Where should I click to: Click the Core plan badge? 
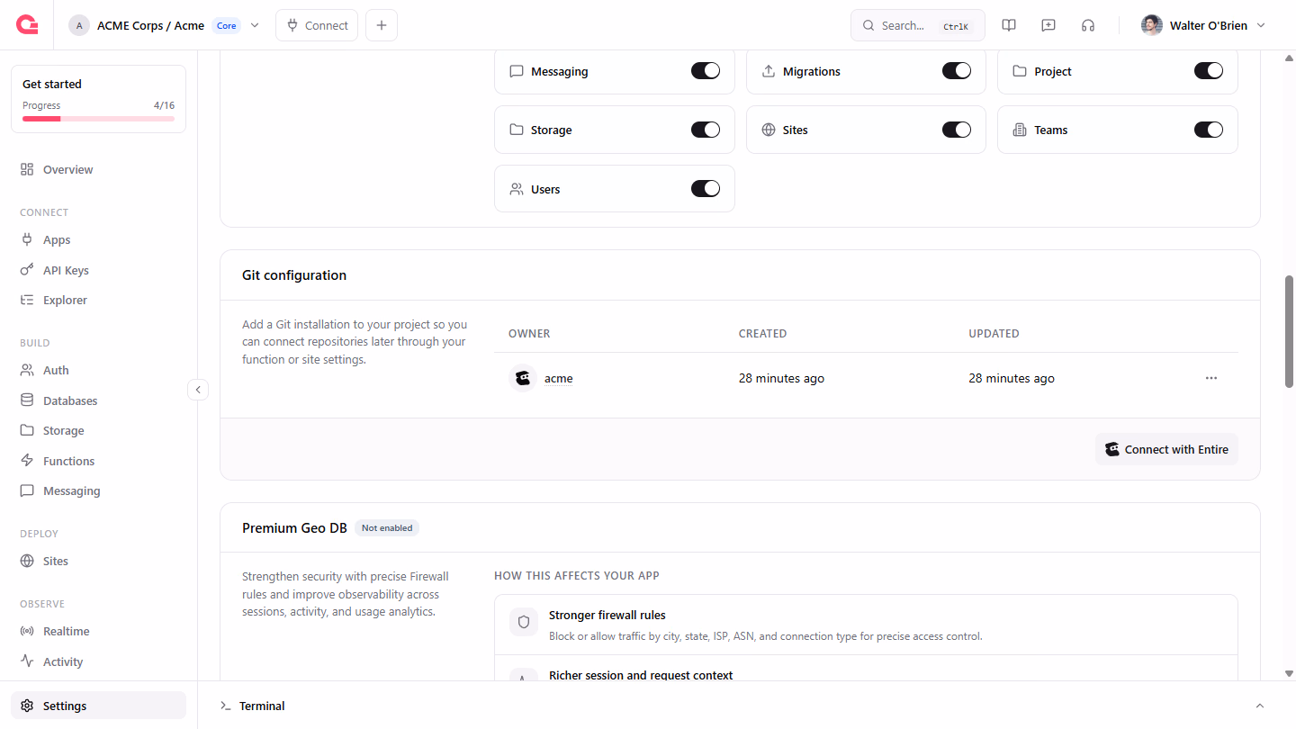click(x=227, y=25)
